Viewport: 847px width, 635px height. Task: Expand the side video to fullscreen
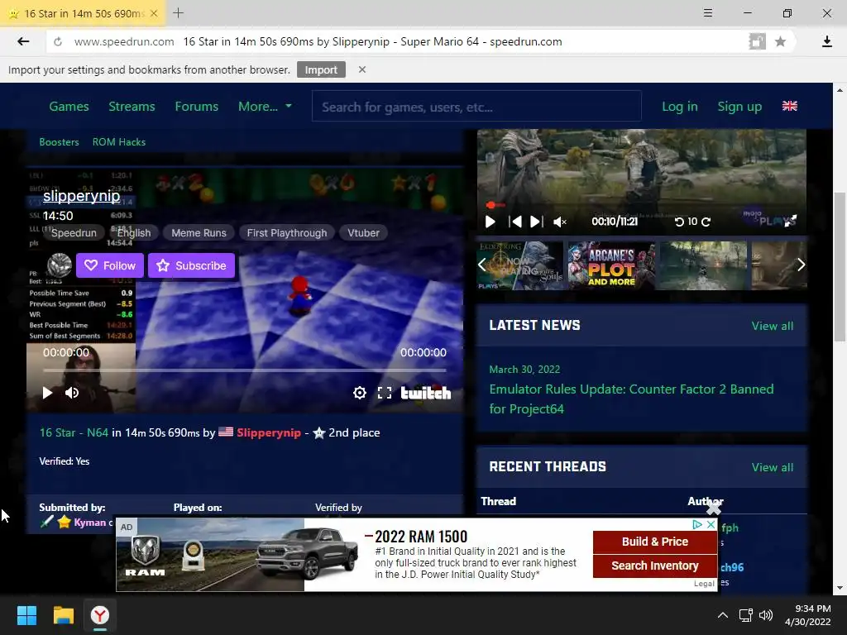[790, 221]
